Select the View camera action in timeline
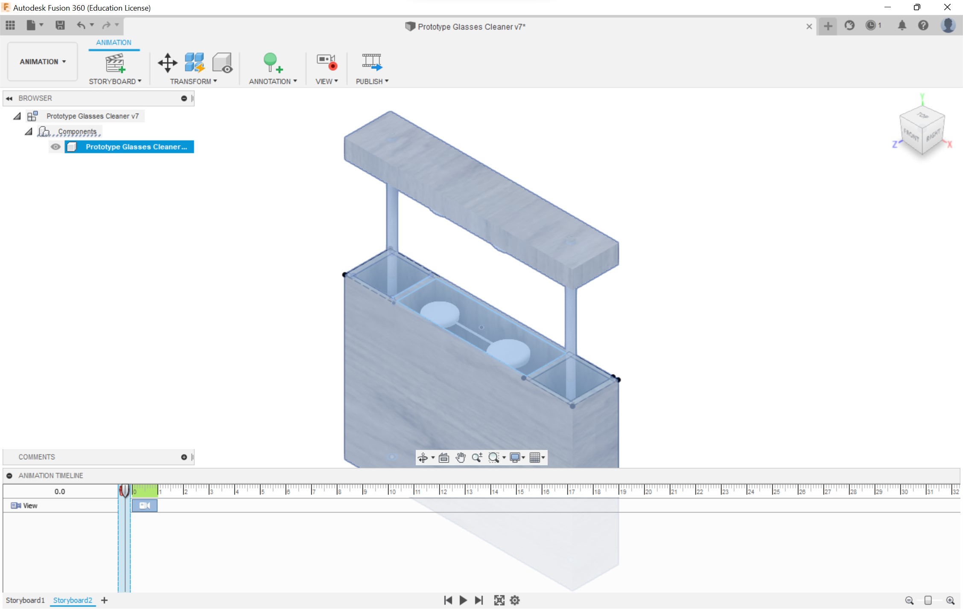Screen dimensions: 963x609 [x=145, y=505]
